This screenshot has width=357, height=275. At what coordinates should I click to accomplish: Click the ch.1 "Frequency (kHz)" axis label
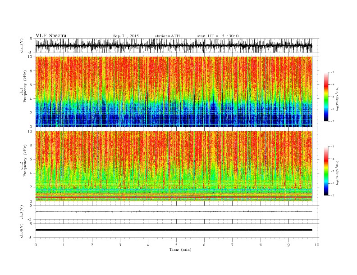[25, 86]
